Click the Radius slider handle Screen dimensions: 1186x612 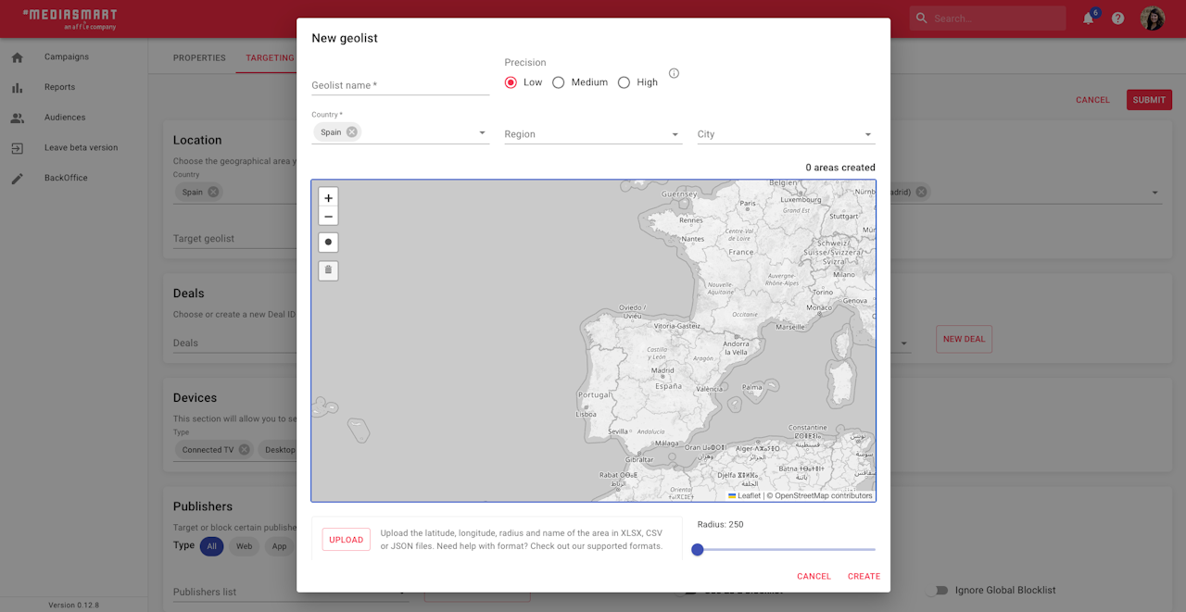pyautogui.click(x=698, y=550)
